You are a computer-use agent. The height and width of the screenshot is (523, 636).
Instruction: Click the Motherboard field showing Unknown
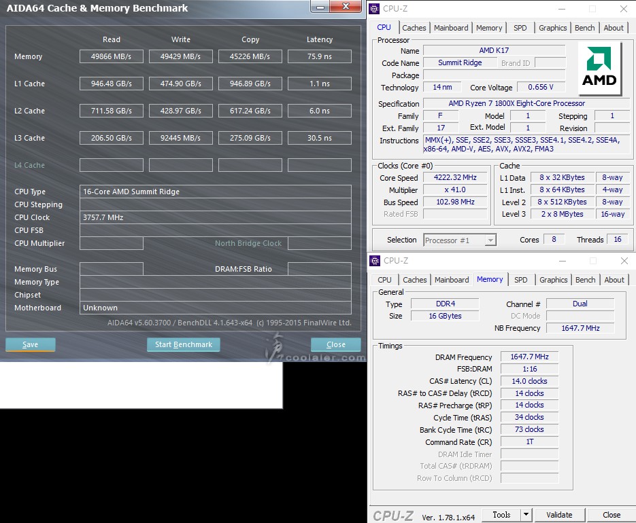[216, 308]
